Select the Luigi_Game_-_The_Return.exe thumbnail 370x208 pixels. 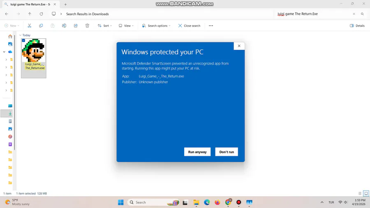click(34, 58)
